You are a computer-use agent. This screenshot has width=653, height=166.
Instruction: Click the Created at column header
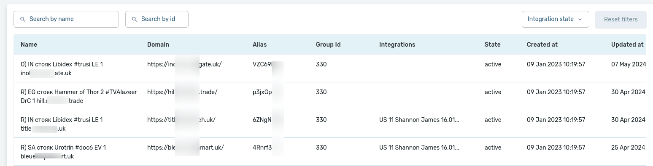point(542,45)
